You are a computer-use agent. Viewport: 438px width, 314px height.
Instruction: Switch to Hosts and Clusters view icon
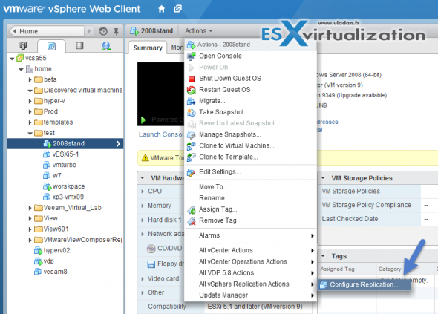click(23, 45)
